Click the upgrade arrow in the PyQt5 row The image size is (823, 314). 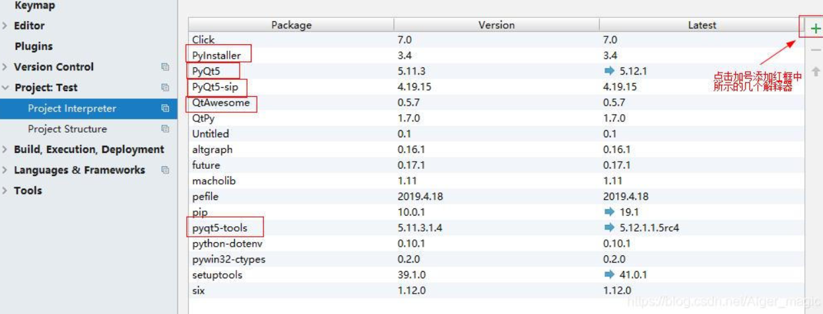tap(609, 71)
